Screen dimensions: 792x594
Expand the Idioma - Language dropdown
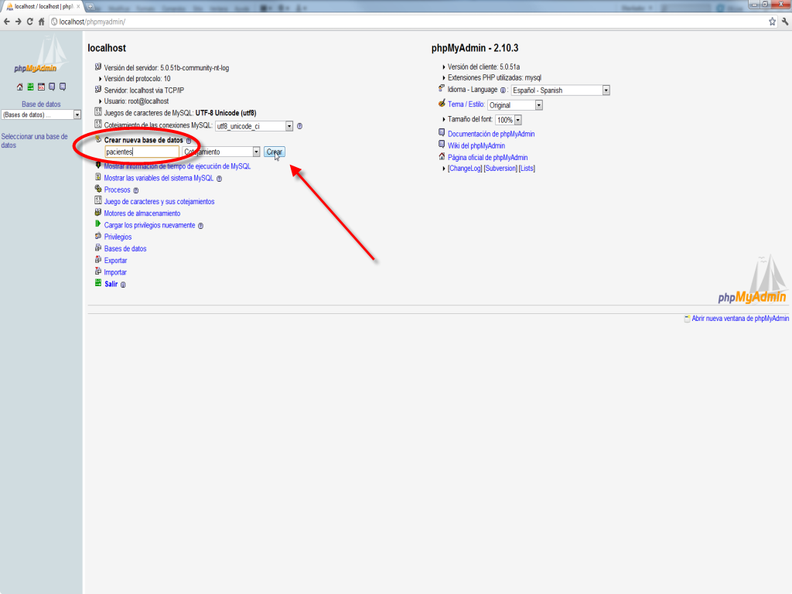pyautogui.click(x=561, y=90)
